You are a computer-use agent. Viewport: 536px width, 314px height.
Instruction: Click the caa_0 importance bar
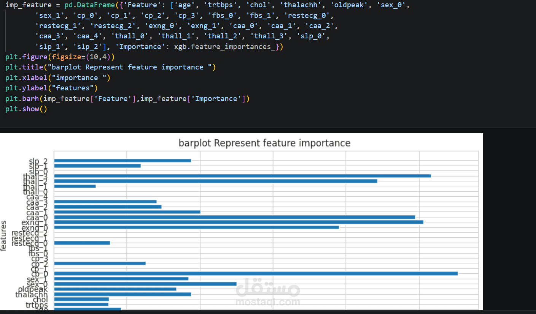click(234, 217)
